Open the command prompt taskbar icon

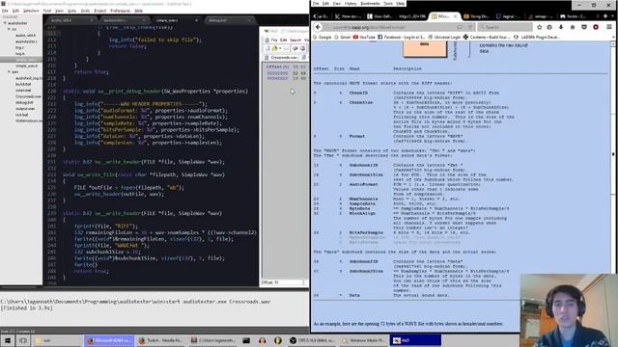[246, 340]
